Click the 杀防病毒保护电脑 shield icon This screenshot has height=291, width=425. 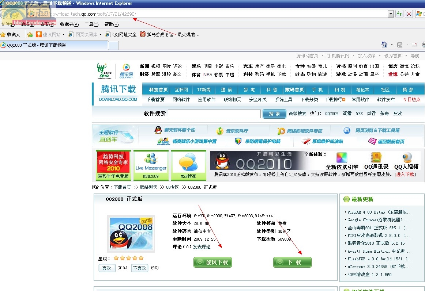pyautogui.click(x=238, y=141)
